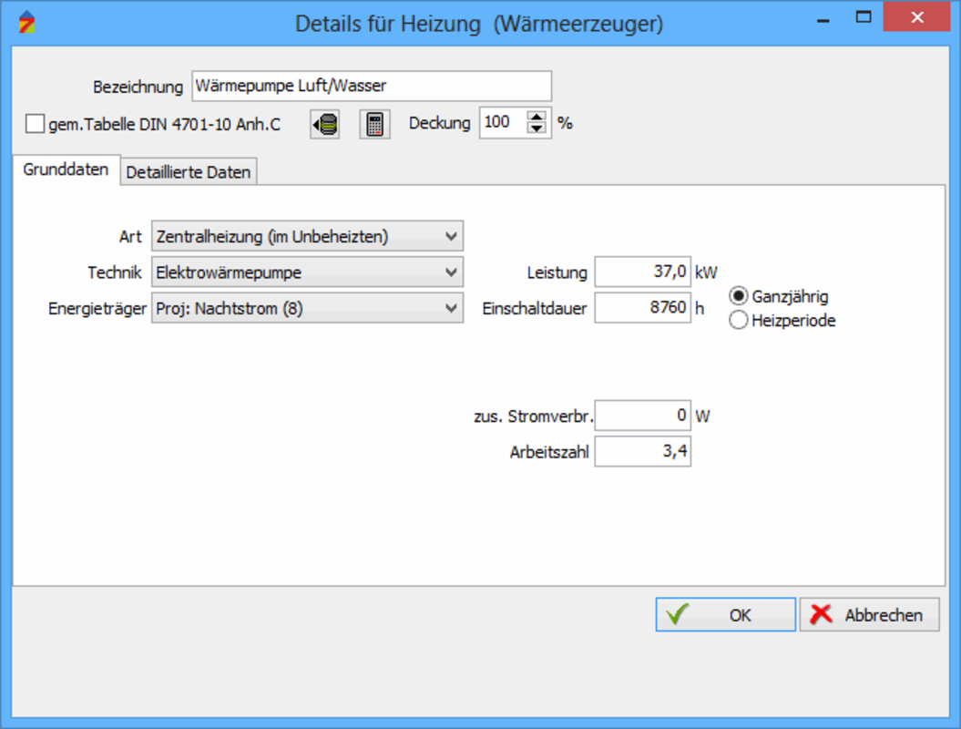This screenshot has width=961, height=729.
Task: Select the Ganzjährig radio button
Action: point(739,296)
